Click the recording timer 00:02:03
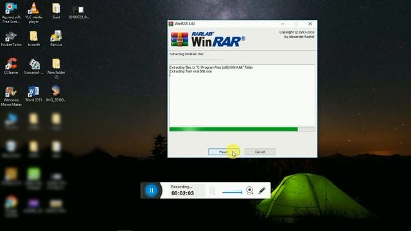Image resolution: width=411 pixels, height=231 pixels. click(182, 193)
